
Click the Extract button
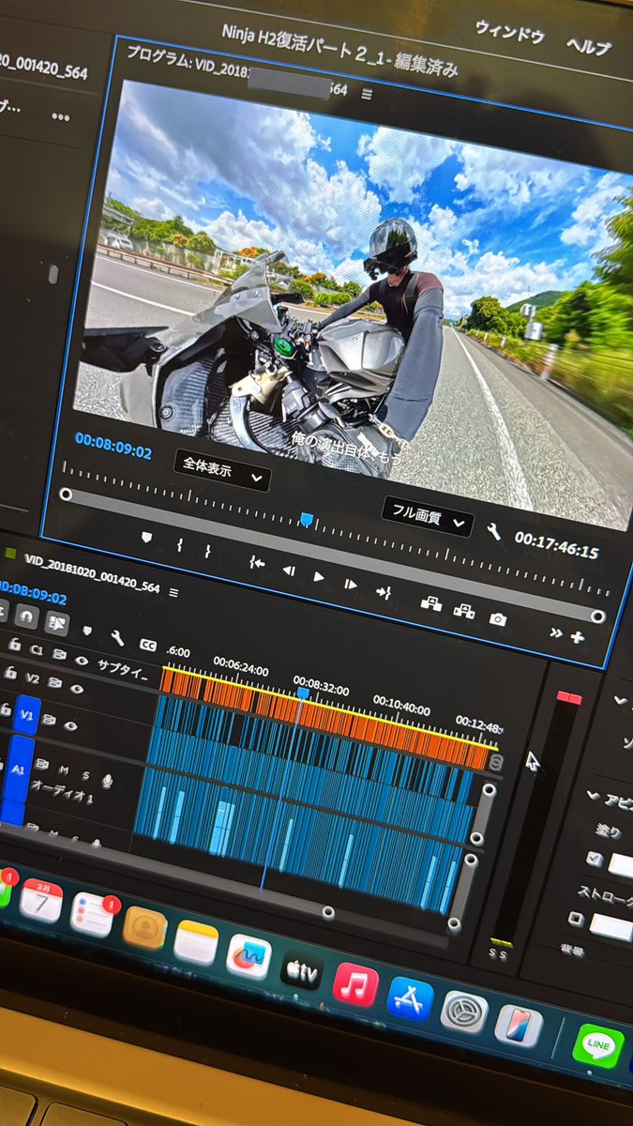[x=463, y=611]
